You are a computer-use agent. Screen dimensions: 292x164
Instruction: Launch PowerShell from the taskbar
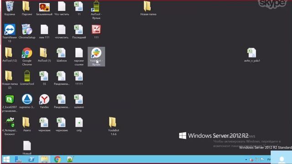point(31,159)
